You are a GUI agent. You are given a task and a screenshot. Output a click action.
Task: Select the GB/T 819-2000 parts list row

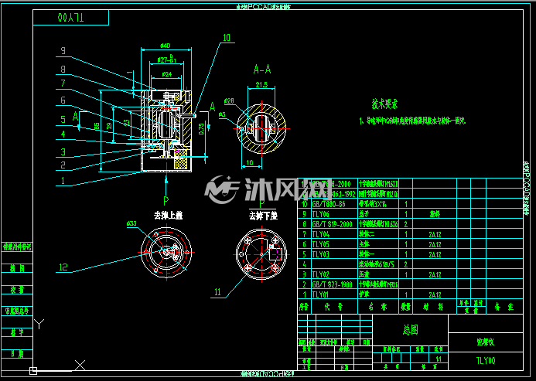click(410, 224)
